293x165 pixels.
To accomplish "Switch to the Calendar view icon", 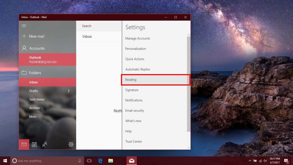I will click(34, 145).
